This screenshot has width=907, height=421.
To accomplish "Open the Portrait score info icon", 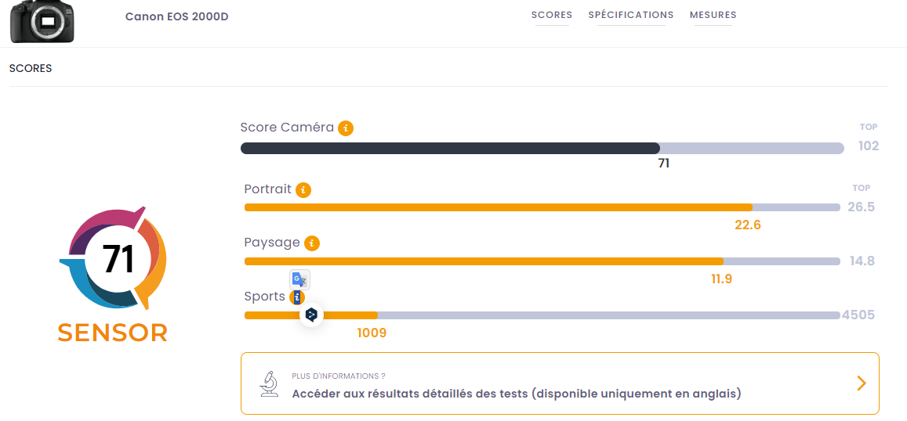I will pos(303,189).
